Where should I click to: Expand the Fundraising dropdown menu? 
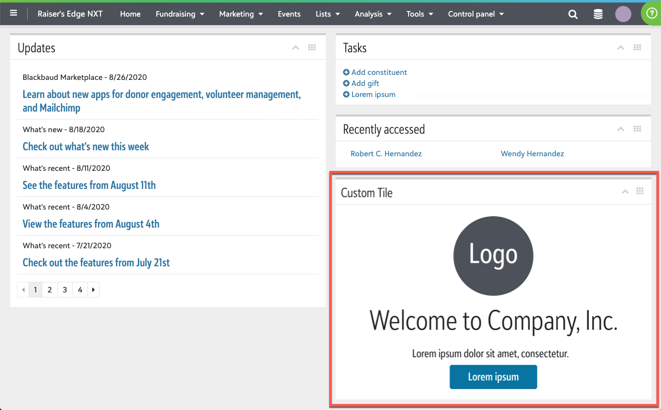pyautogui.click(x=179, y=14)
